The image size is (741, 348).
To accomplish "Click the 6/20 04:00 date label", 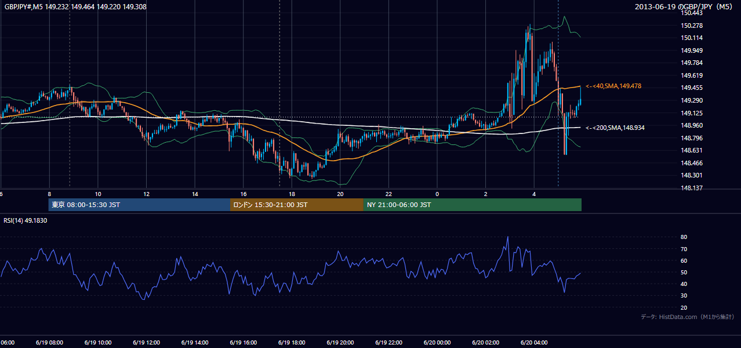I will 534,343.
